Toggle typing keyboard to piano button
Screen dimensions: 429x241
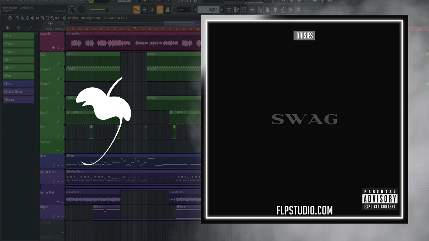[137, 10]
